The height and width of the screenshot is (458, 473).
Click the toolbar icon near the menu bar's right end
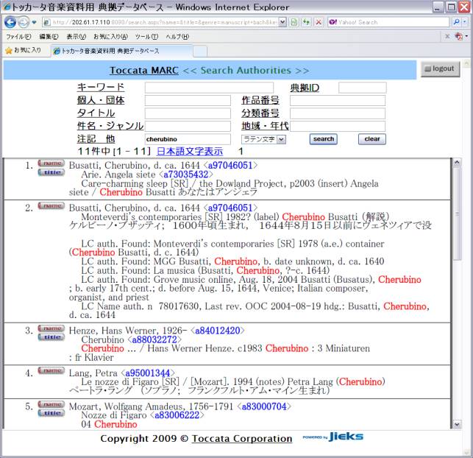coord(459,37)
